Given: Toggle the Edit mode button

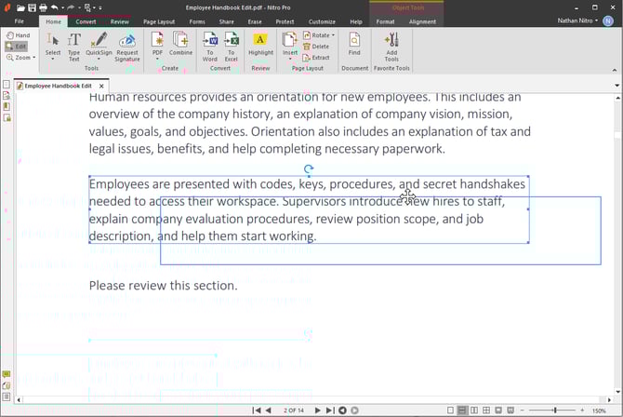Looking at the screenshot, I should (x=17, y=47).
